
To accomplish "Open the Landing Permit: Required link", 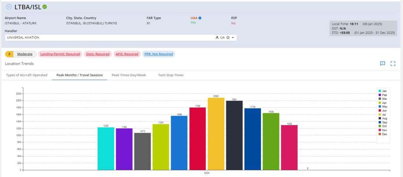I will (60, 54).
